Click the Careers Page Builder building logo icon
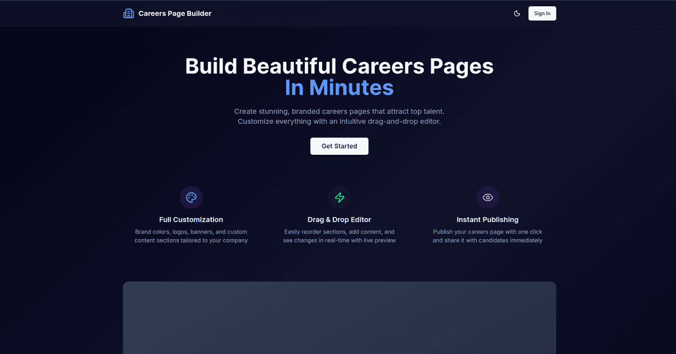Image resolution: width=676 pixels, height=354 pixels. tap(128, 13)
